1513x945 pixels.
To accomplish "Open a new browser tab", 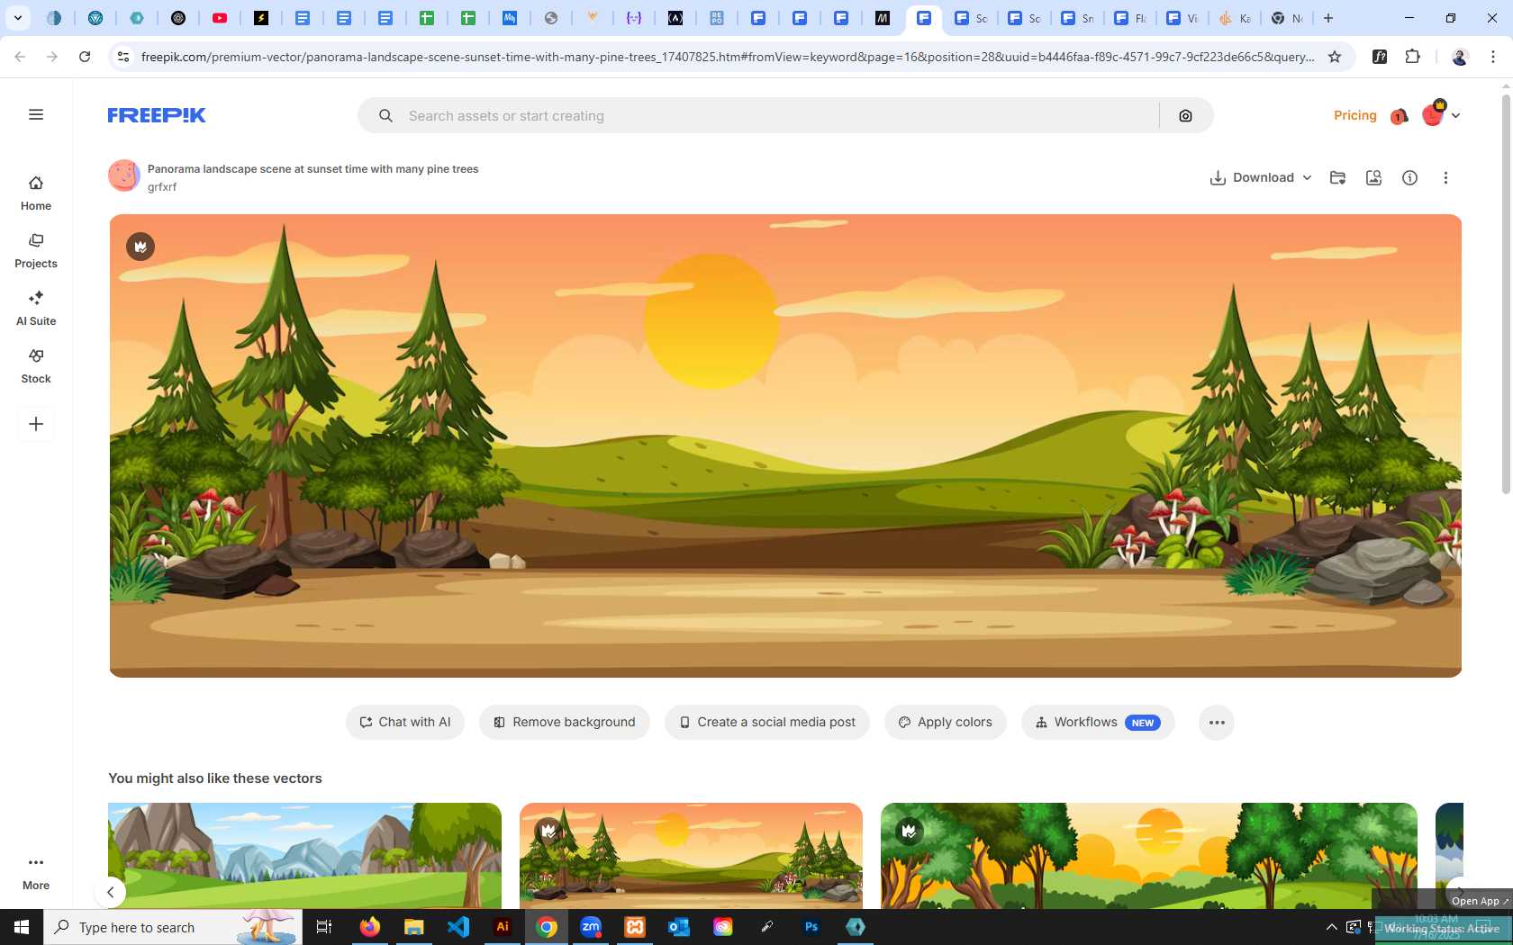I will [1327, 18].
